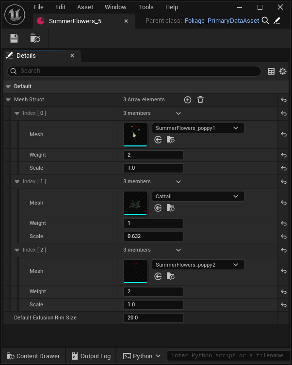
Task: Switch the Details panel to property matrix view
Action: point(271,71)
